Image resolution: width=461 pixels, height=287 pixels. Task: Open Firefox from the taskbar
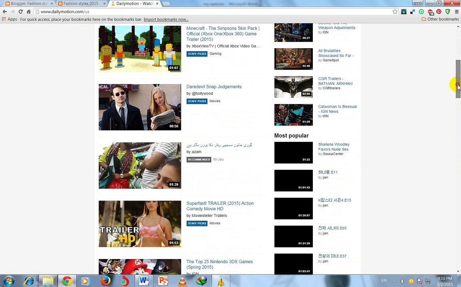coord(105,281)
